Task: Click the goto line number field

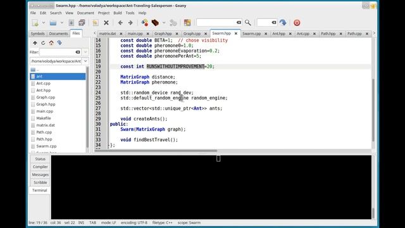Action: [x=265, y=23]
